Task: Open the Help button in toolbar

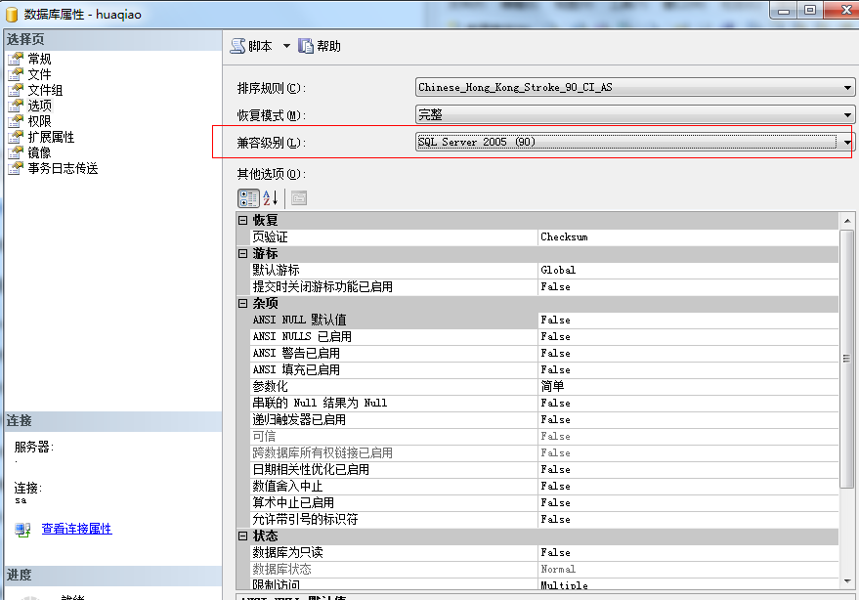Action: (x=306, y=46)
